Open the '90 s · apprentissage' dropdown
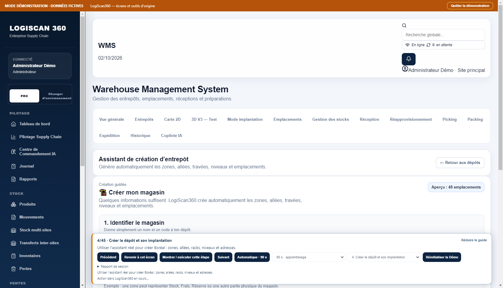Image resolution: width=503 pixels, height=288 pixels. coord(308,257)
